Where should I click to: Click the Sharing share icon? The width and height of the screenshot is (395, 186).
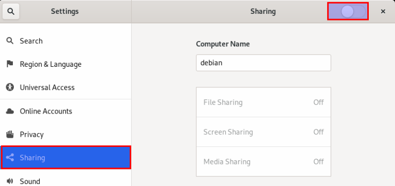pyautogui.click(x=10, y=158)
